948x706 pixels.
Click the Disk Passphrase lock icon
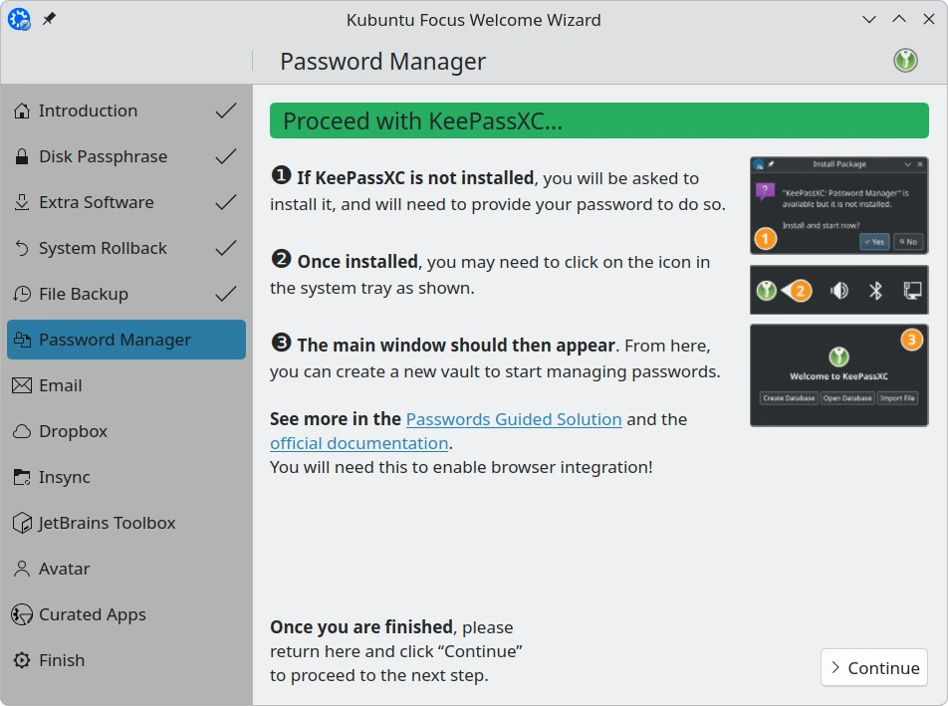pyautogui.click(x=22, y=156)
